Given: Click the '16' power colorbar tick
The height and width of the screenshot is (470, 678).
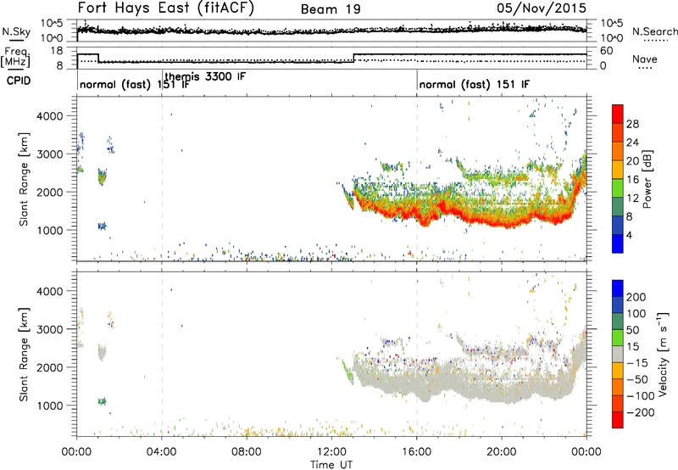Looking at the screenshot, I should [632, 180].
